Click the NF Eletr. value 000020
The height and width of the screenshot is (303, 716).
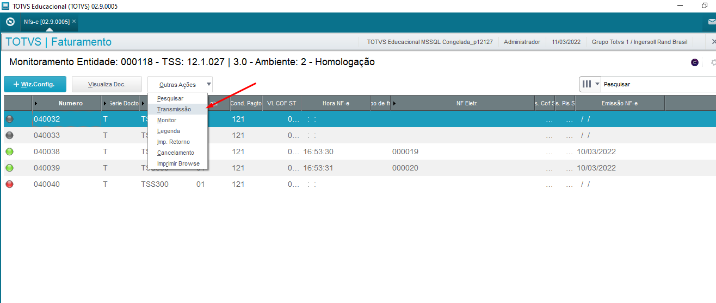click(x=405, y=168)
